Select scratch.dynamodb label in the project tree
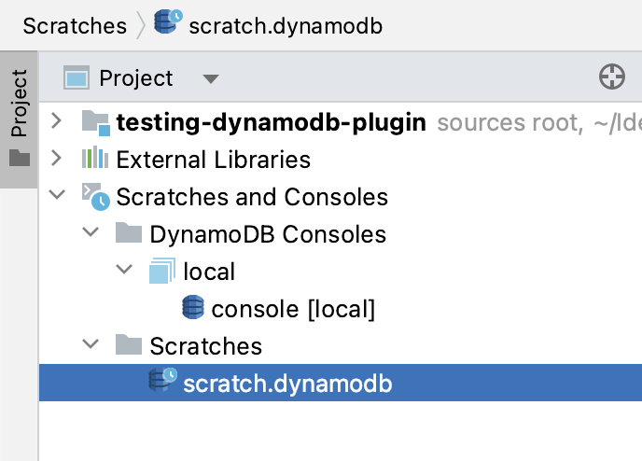The height and width of the screenshot is (461, 642). (x=287, y=383)
